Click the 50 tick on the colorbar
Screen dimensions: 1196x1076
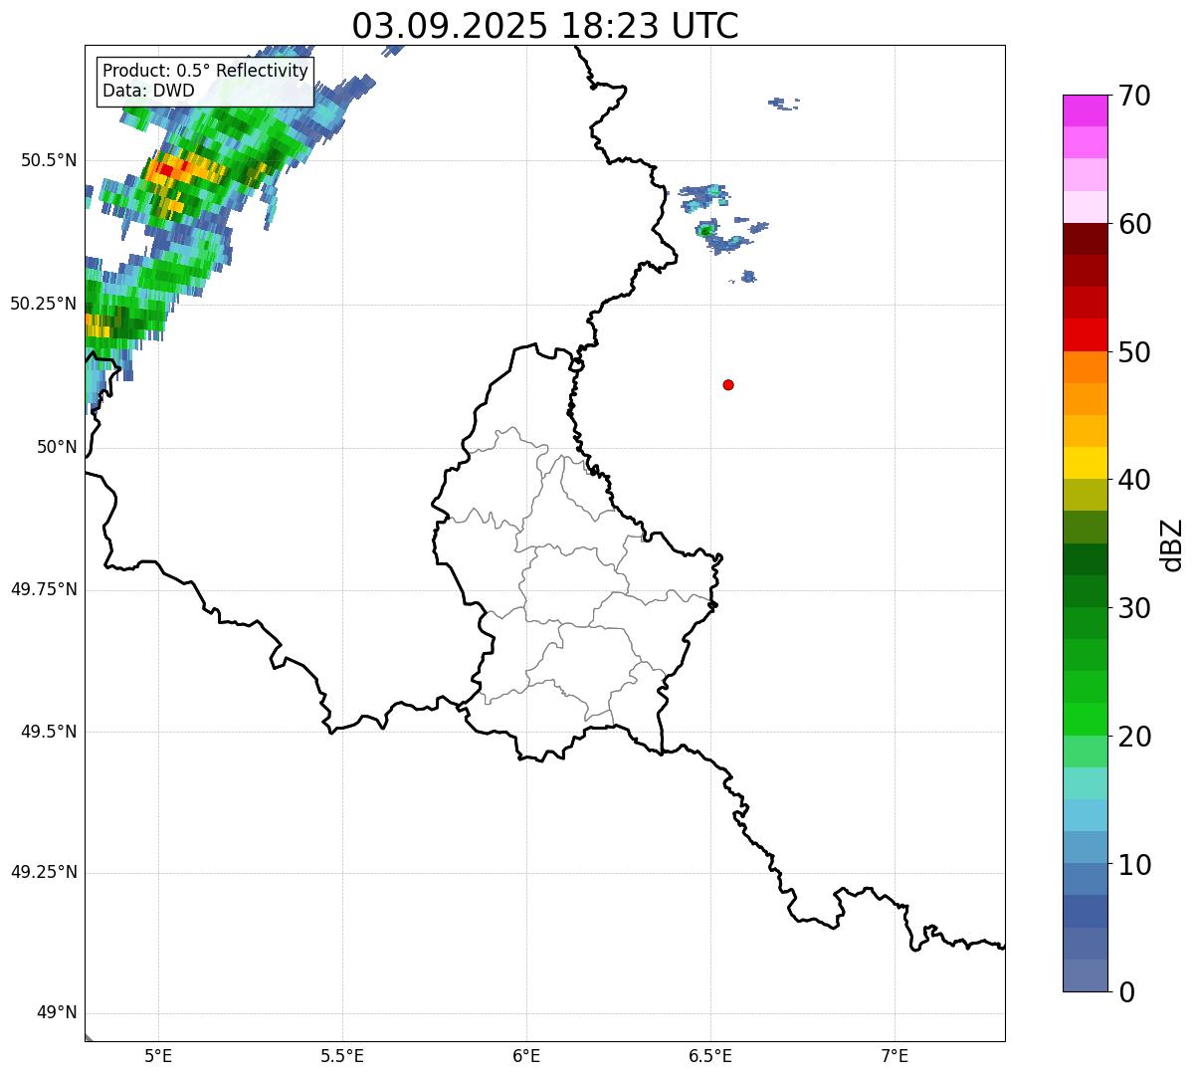[1134, 352]
